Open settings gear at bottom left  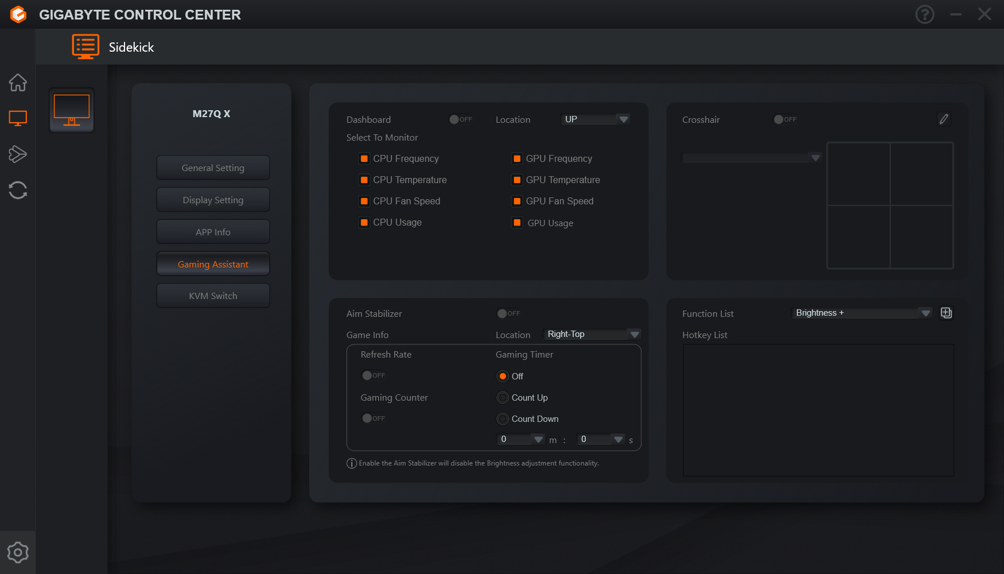(x=18, y=552)
